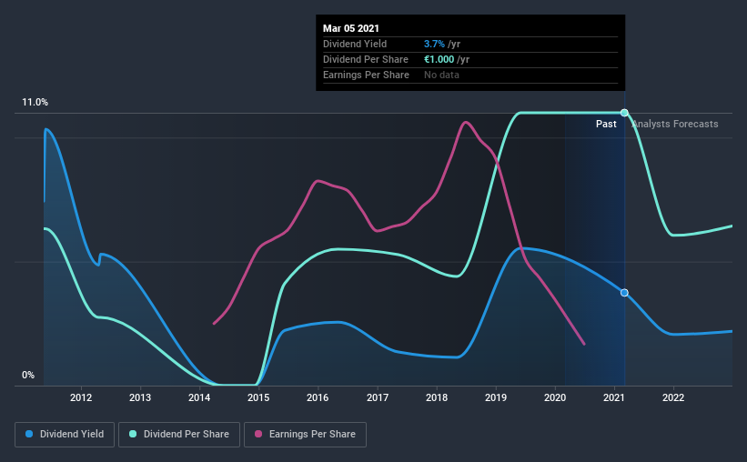This screenshot has width=747, height=462.
Task: Select the 2022 year label on axis
Action: pos(673,397)
